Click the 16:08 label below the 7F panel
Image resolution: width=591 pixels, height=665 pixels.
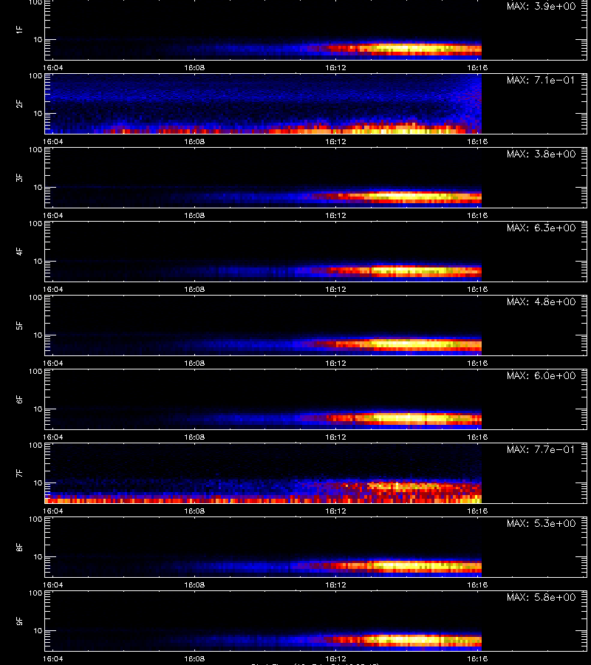pos(194,511)
